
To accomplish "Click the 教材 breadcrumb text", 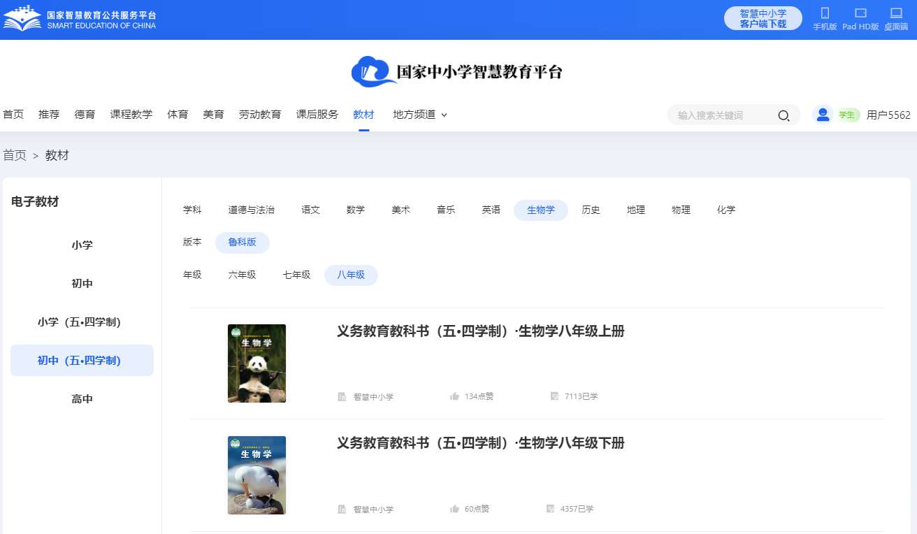I will click(57, 155).
